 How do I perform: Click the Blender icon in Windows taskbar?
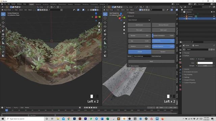[124, 119]
